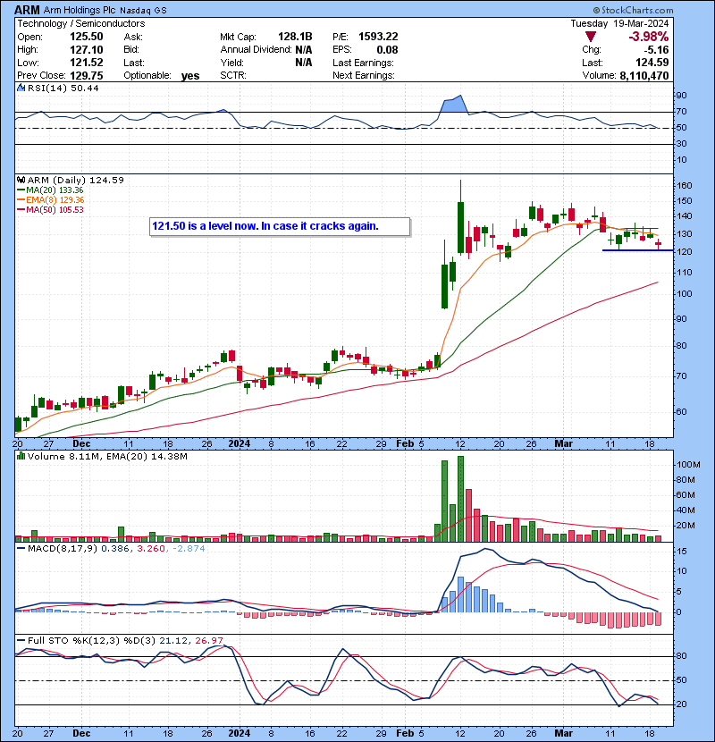Viewport: 715px width, 742px height.
Task: Click the RSI overbought shaded peak above 70
Action: pyautogui.click(x=453, y=103)
